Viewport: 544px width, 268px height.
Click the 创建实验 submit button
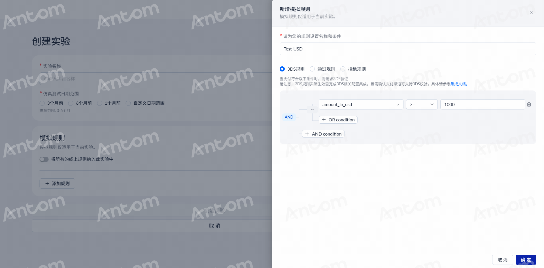click(214, 210)
